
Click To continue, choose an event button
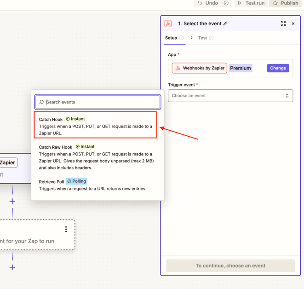coord(230,266)
